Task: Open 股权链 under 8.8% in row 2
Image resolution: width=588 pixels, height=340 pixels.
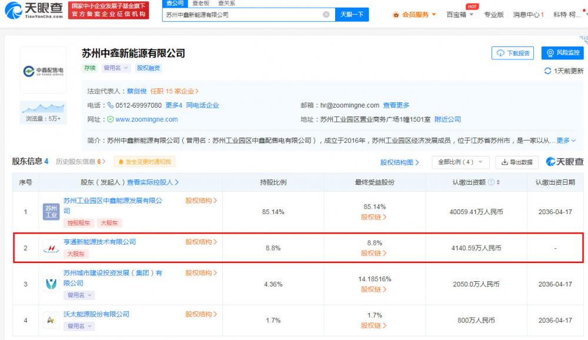Action: click(373, 254)
